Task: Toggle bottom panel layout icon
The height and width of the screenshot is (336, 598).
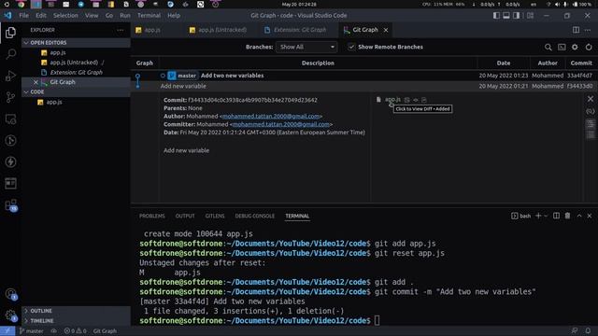Action: point(506,16)
